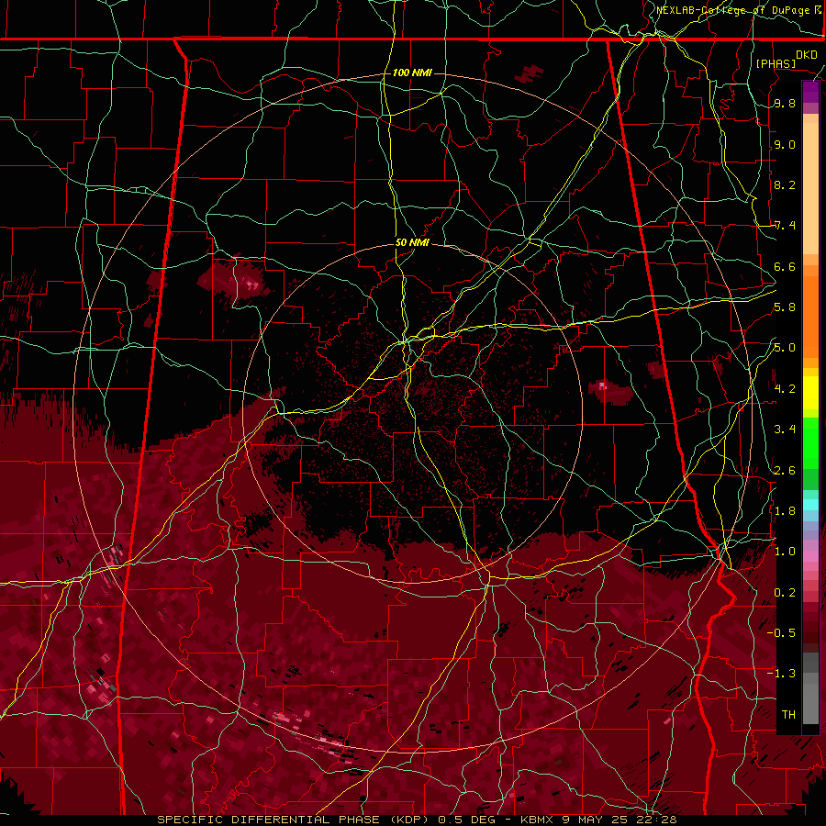Click the 100 NMI range ring label
Screen dimensions: 826x826
point(412,73)
